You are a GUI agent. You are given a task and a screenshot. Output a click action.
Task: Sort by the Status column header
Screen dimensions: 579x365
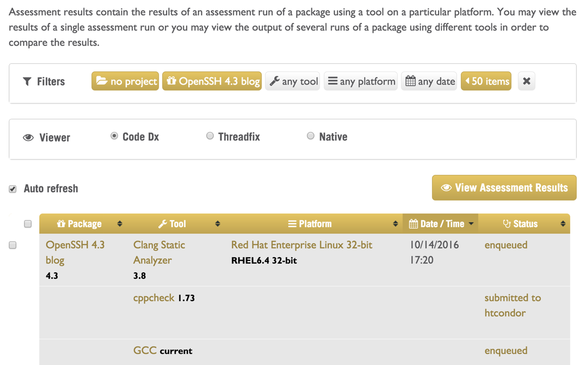point(524,224)
